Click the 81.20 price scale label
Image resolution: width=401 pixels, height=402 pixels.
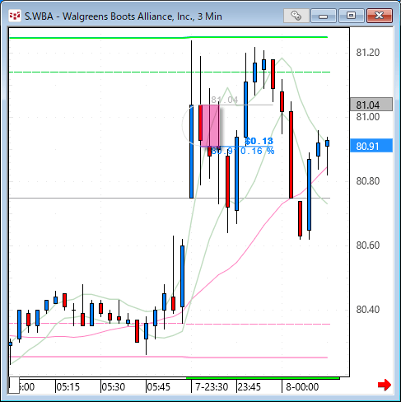click(x=368, y=53)
